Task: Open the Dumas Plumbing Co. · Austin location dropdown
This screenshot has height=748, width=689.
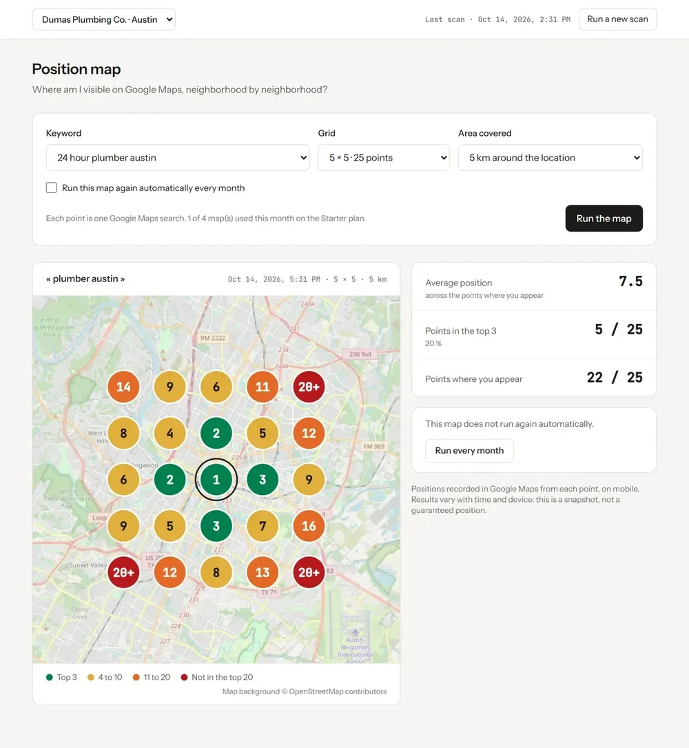Action: click(x=103, y=19)
